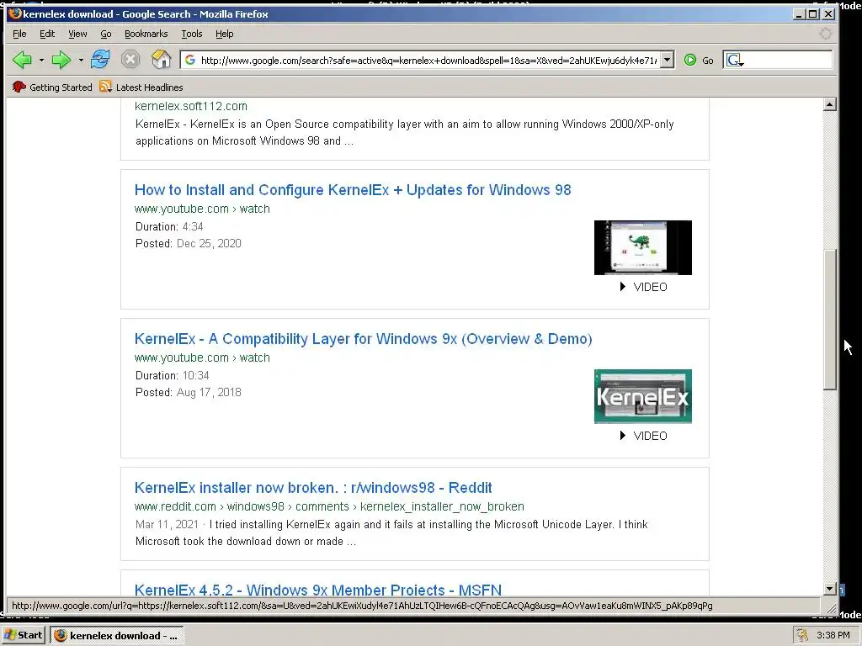Screen dimensions: 862x646
Task: Select the kernelex download taskbar button
Action: click(116, 636)
